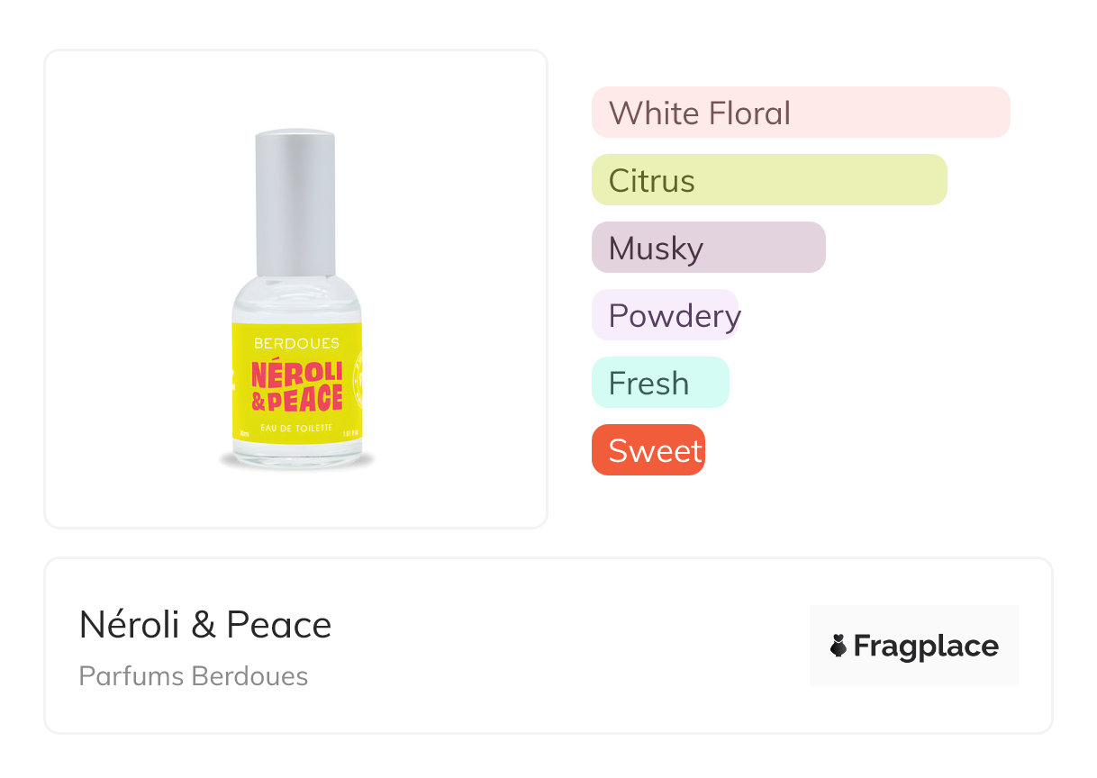The width and height of the screenshot is (1097, 778).
Task: Click the BERDOUES text on bottle label
Action: (297, 343)
